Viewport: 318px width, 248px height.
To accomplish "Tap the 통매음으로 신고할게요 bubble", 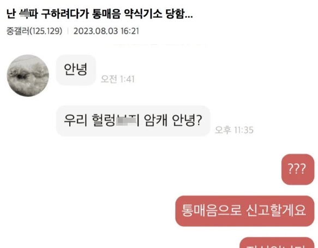I will 244,211.
